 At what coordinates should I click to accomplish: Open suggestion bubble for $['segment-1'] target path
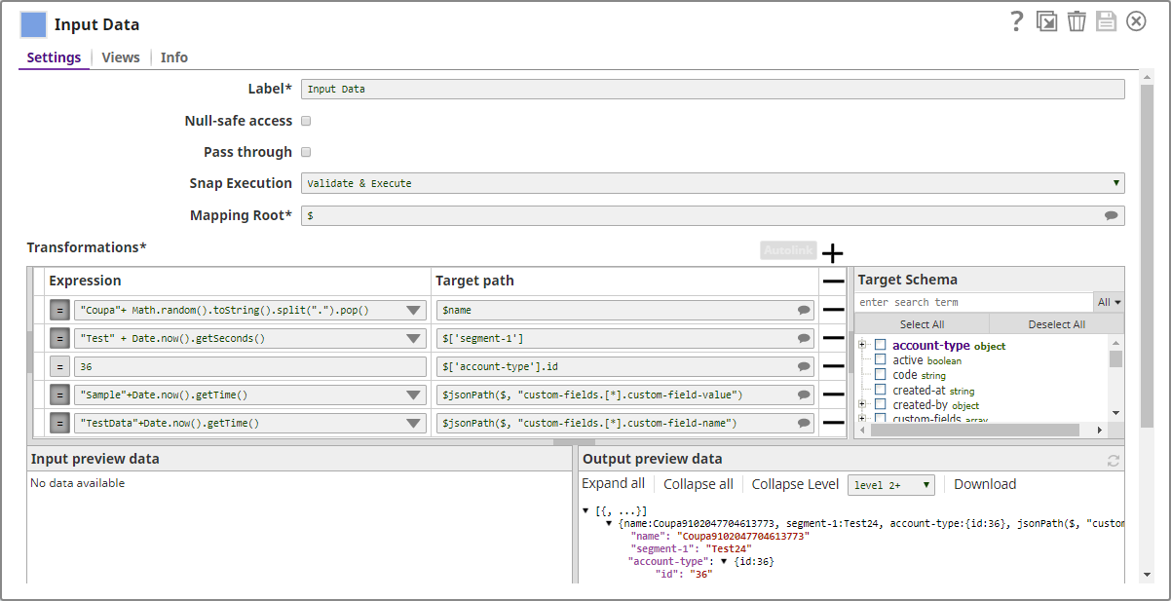pos(804,338)
